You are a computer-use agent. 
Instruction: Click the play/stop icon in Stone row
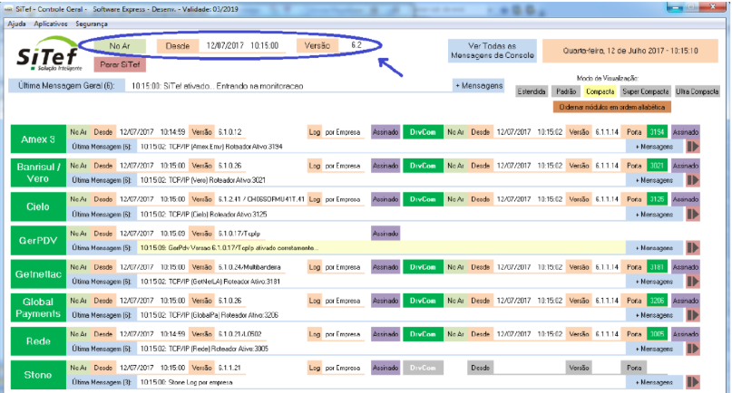click(x=693, y=382)
